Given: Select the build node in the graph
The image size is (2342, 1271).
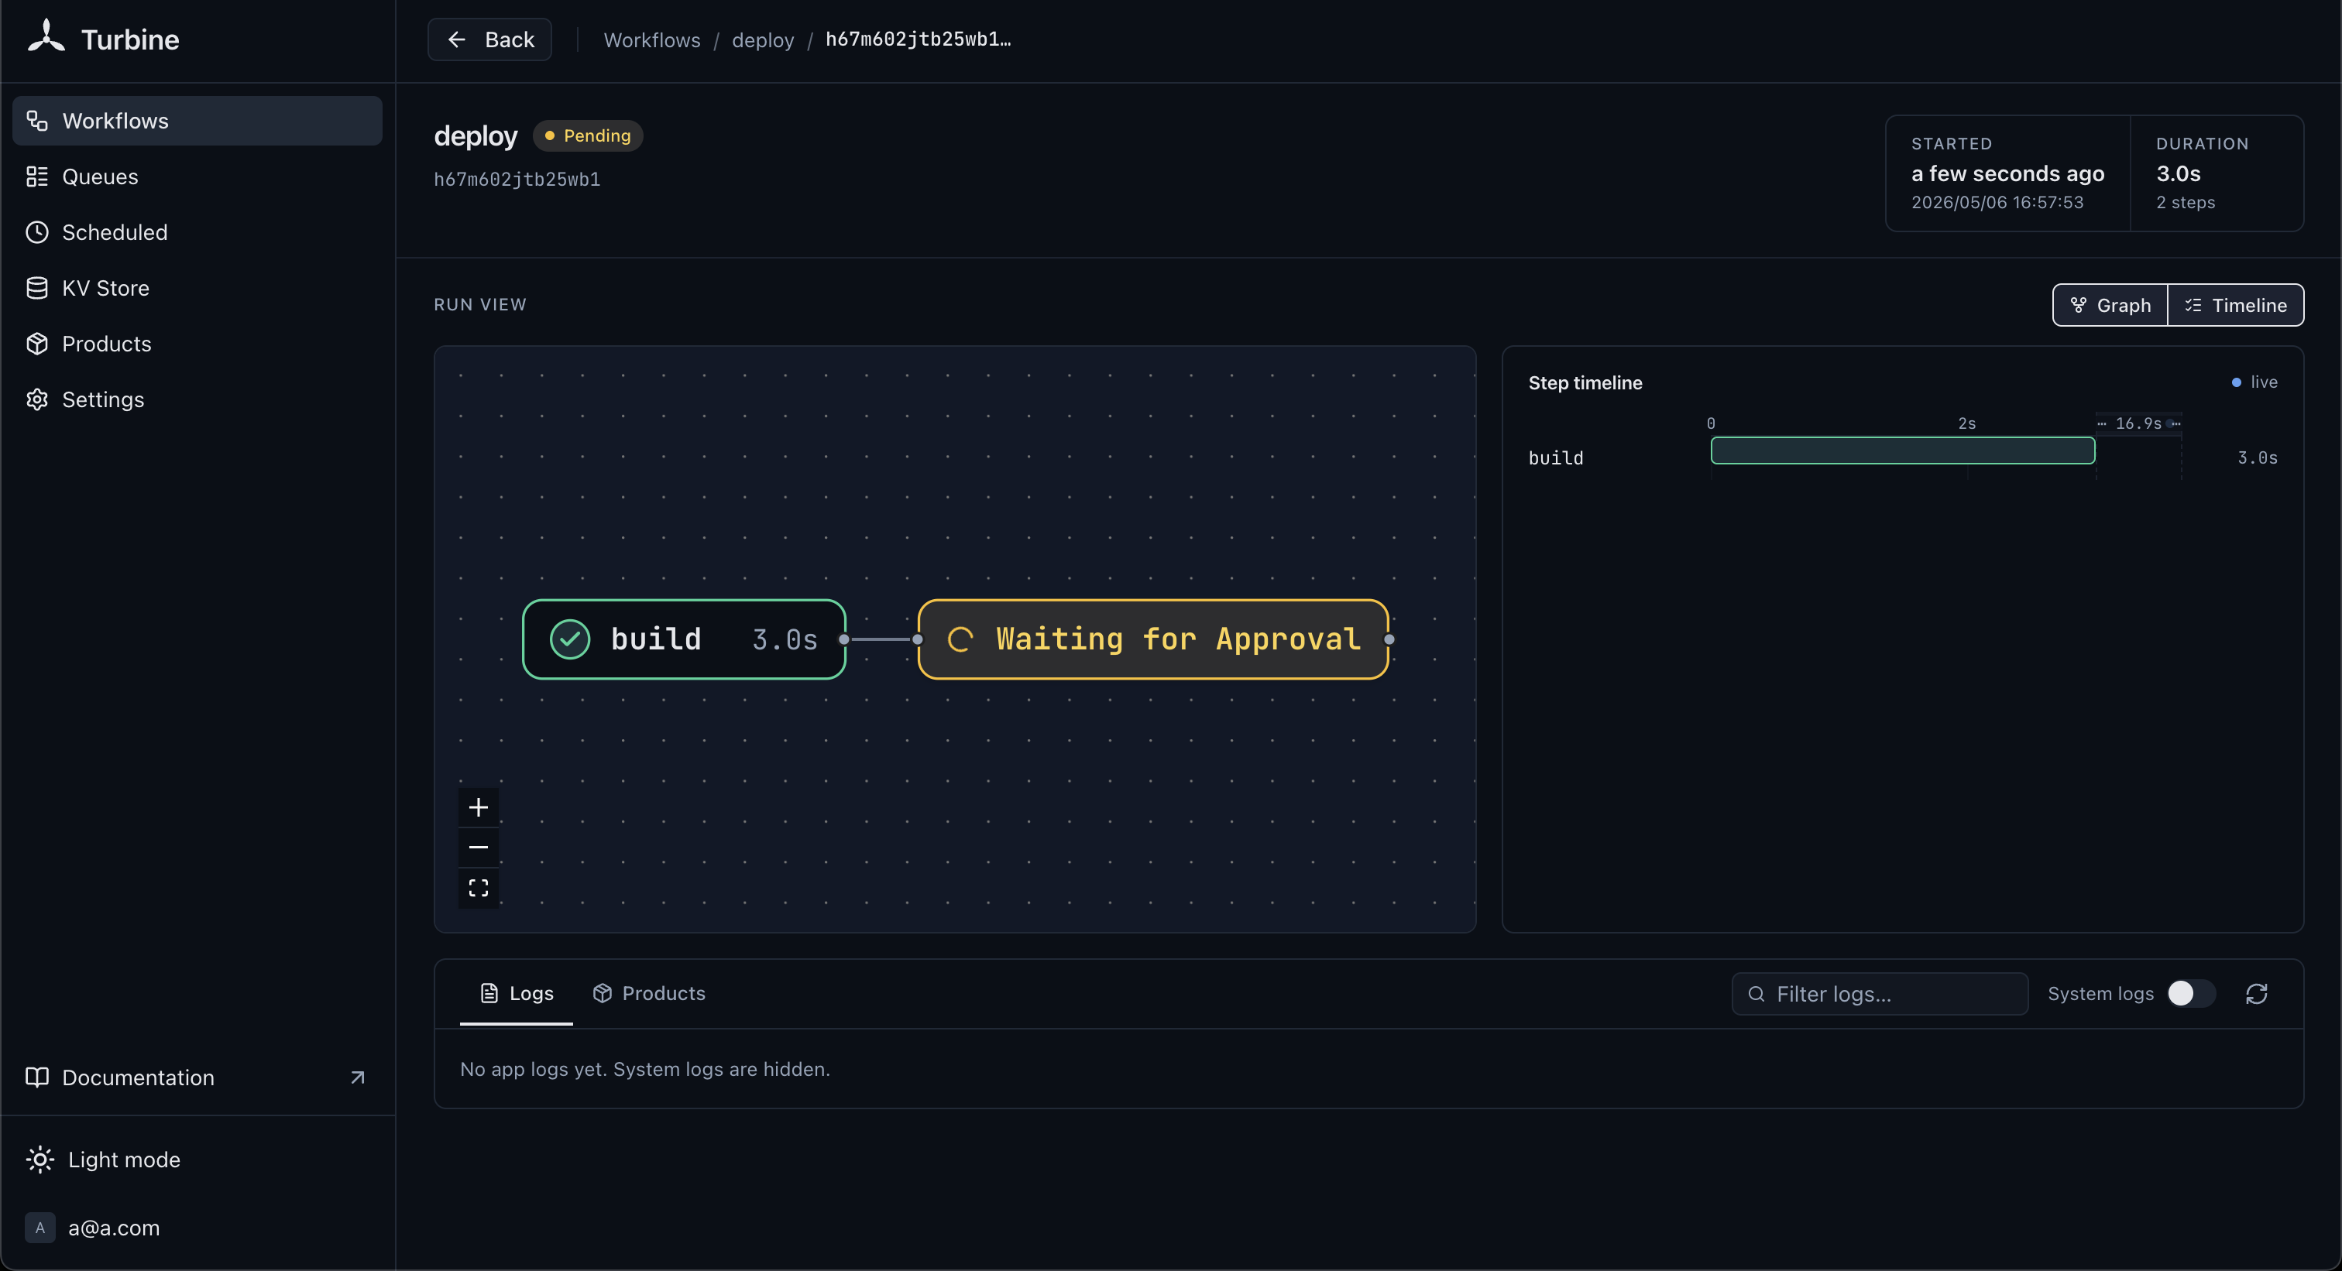Looking at the screenshot, I should point(684,639).
